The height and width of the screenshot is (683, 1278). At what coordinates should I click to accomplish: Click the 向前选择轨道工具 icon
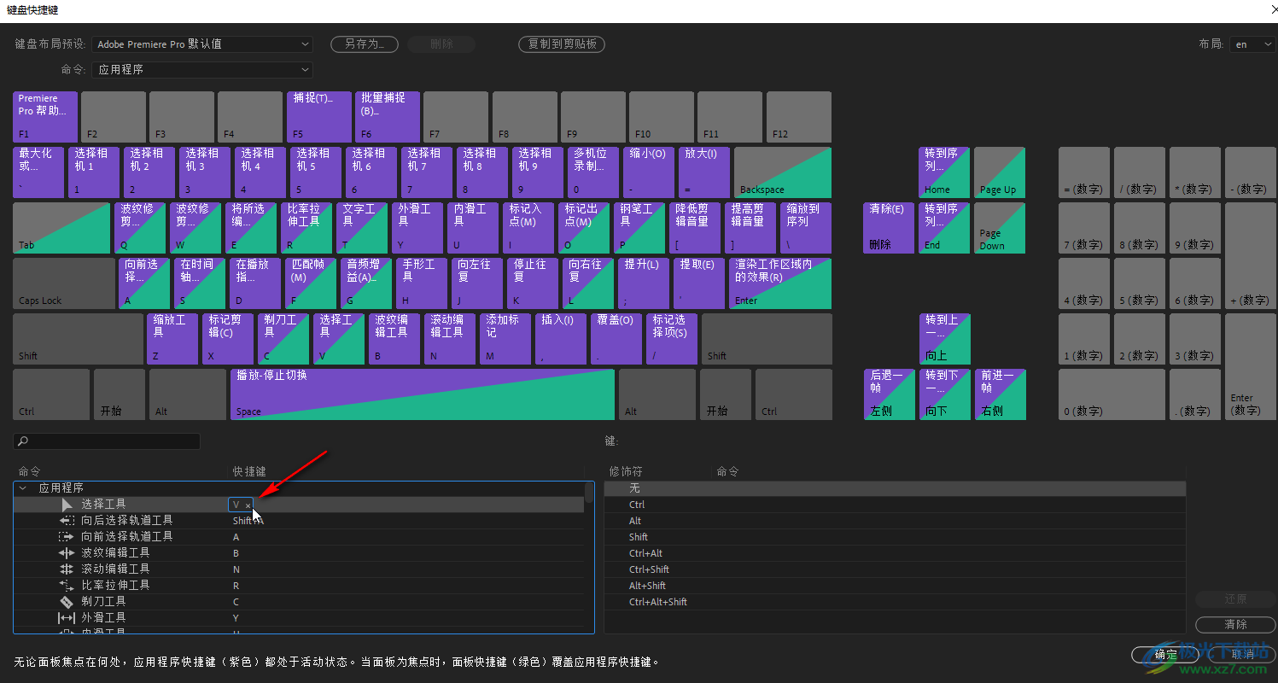[x=67, y=537]
